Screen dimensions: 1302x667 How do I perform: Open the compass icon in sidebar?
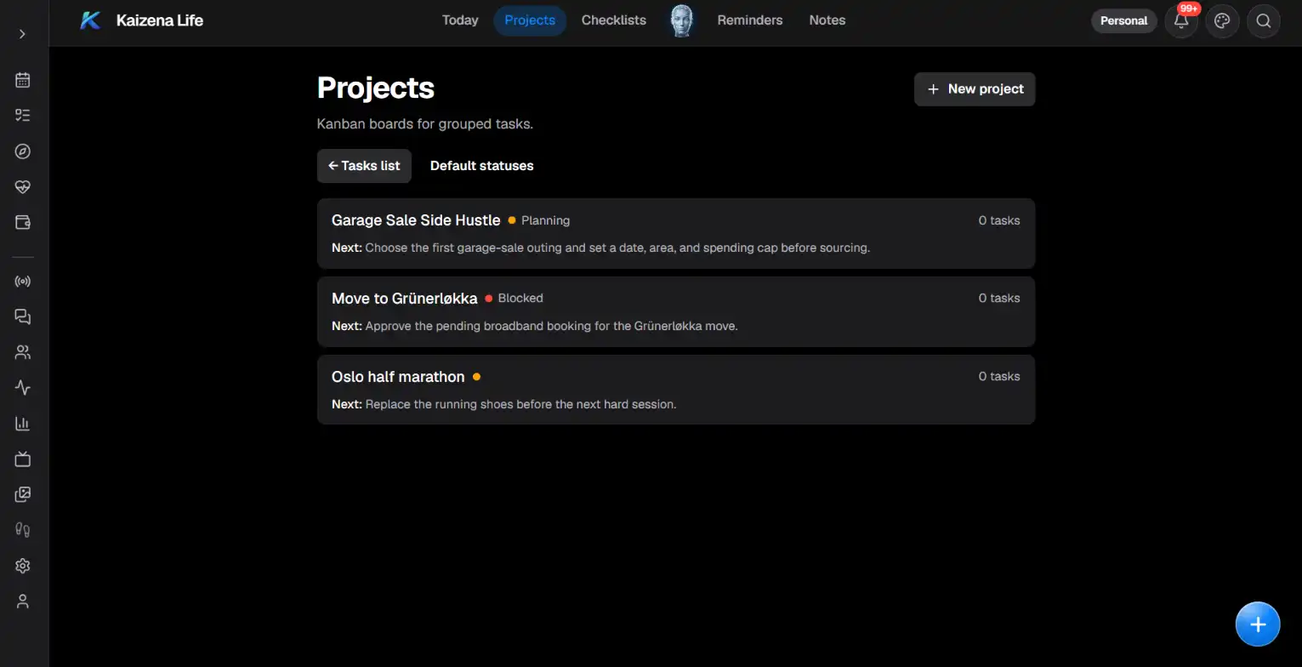tap(23, 151)
